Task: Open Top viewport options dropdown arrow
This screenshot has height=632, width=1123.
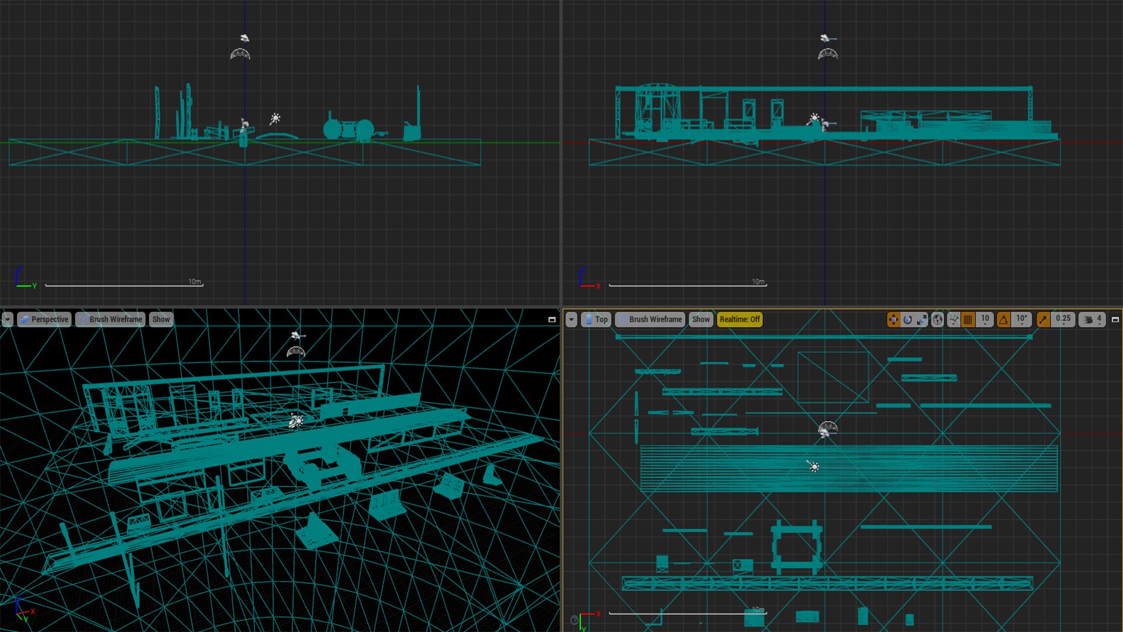Action: pos(571,320)
